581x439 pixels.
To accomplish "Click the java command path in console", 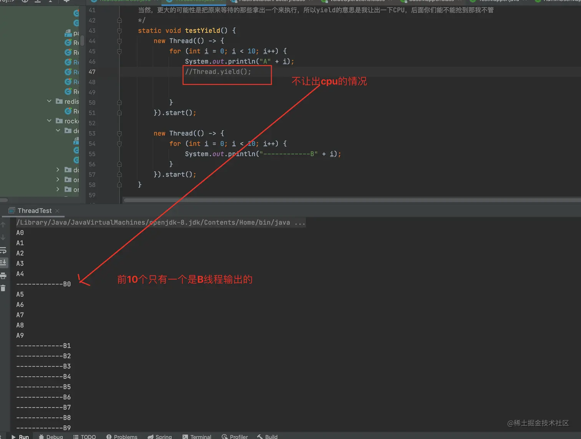I will tap(161, 222).
